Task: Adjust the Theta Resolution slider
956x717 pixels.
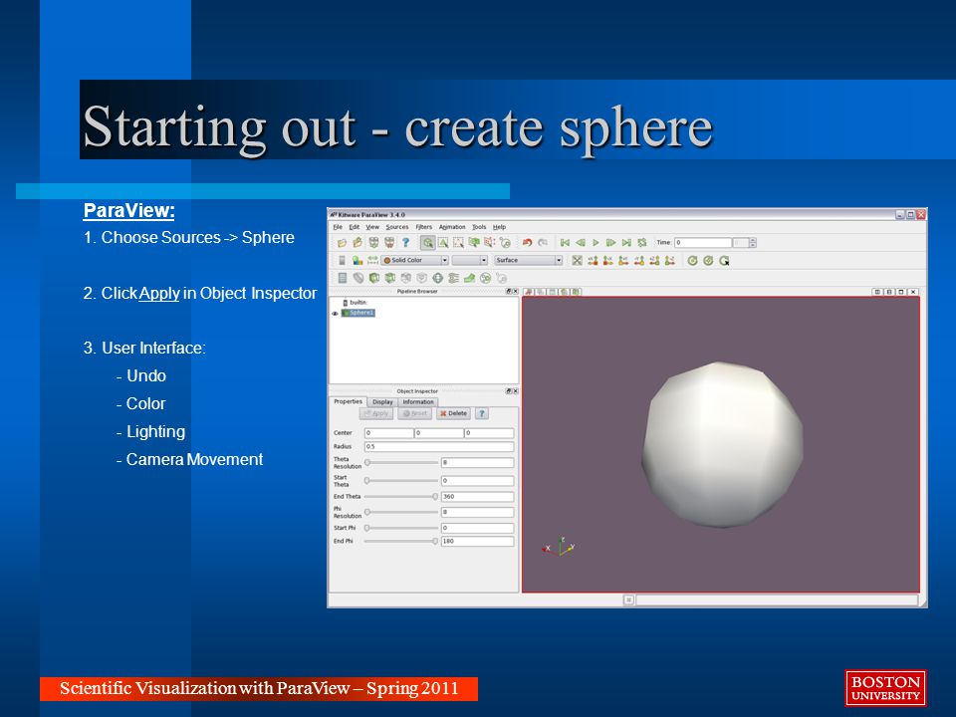Action: point(401,463)
